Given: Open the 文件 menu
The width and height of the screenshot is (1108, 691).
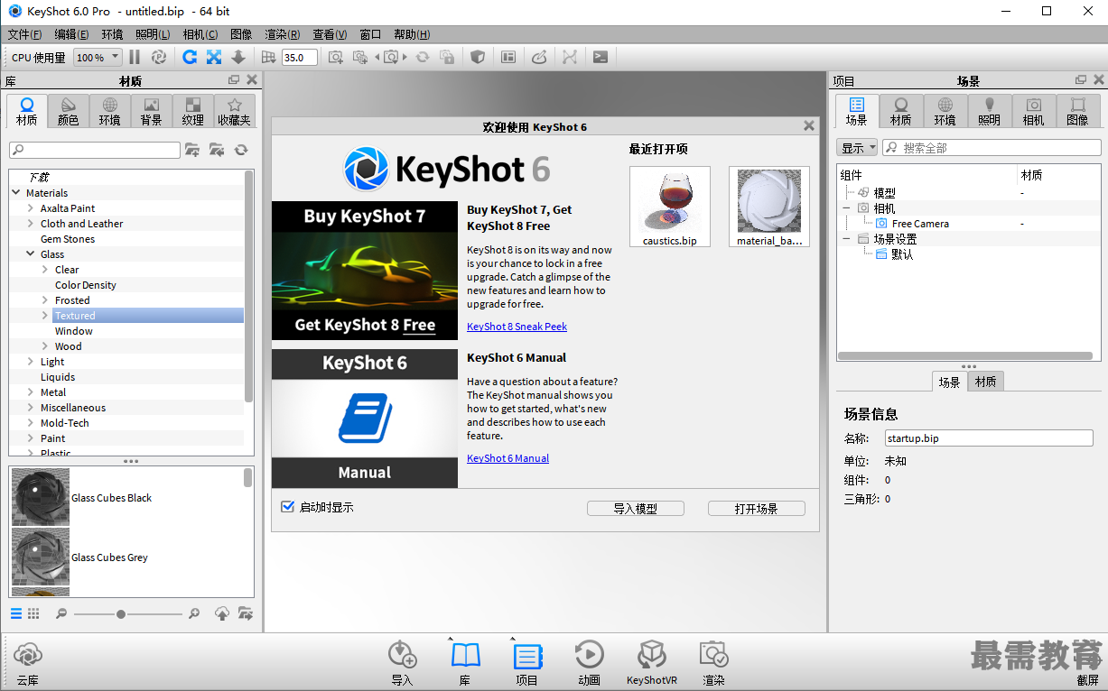Looking at the screenshot, I should tap(24, 34).
